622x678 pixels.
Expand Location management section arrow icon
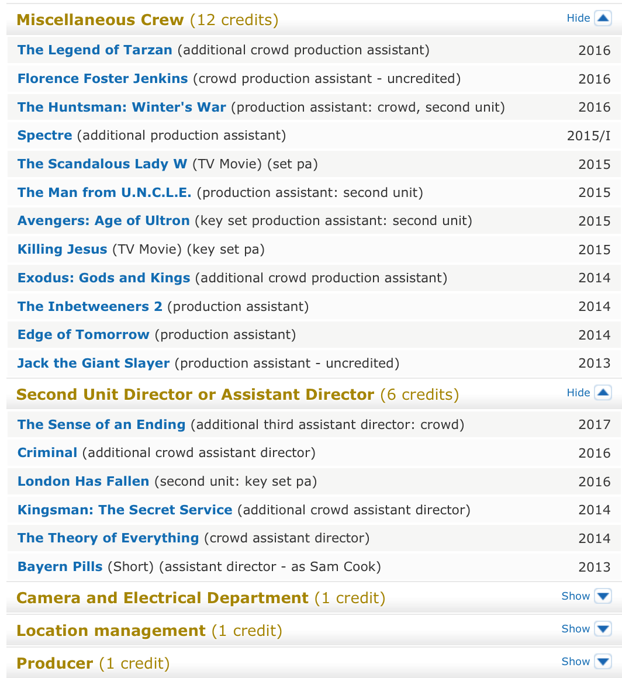(x=603, y=629)
